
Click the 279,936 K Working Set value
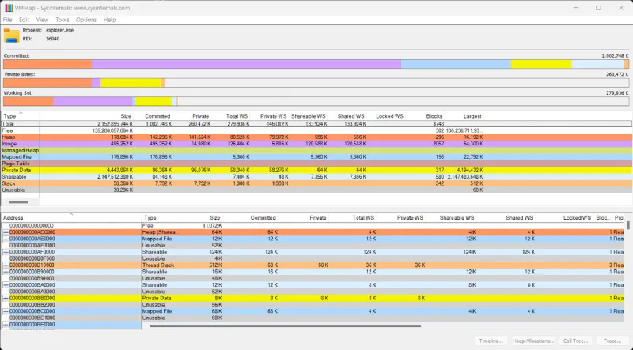tap(617, 92)
